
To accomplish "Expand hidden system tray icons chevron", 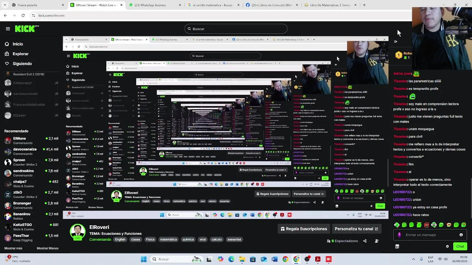I will tap(413, 259).
